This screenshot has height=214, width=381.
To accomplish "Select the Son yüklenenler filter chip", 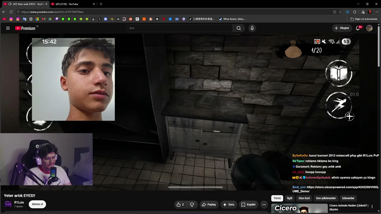I will point(326,198).
